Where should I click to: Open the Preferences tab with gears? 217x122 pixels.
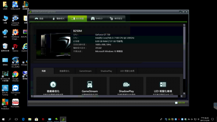(116, 18)
